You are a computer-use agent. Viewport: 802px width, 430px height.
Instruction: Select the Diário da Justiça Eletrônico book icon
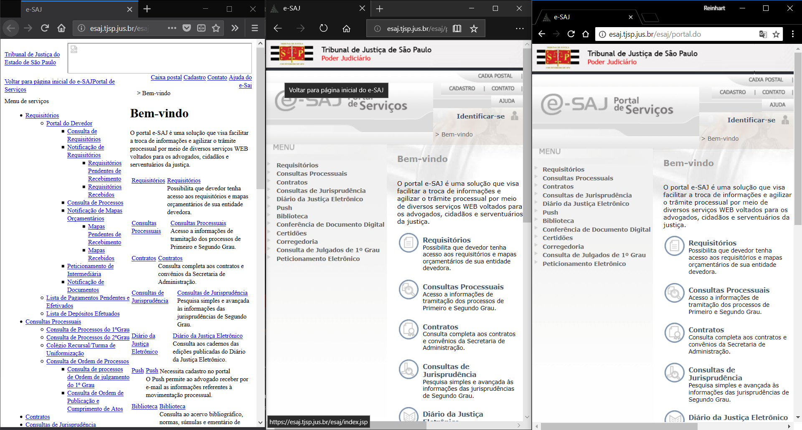pos(674,417)
